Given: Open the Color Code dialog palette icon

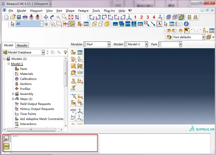Looking at the screenshot, I should click(x=169, y=37).
